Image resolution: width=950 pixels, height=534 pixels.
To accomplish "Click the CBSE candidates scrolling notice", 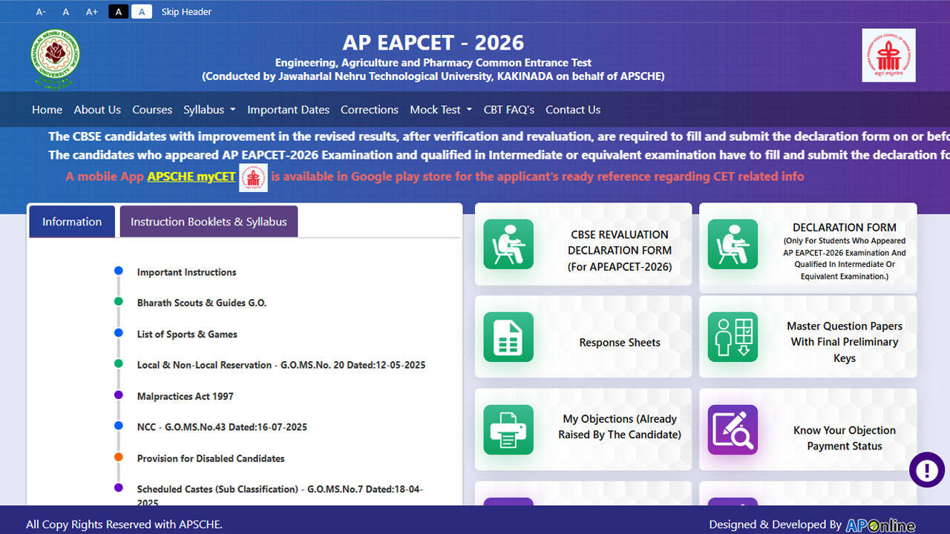I will pyautogui.click(x=499, y=136).
